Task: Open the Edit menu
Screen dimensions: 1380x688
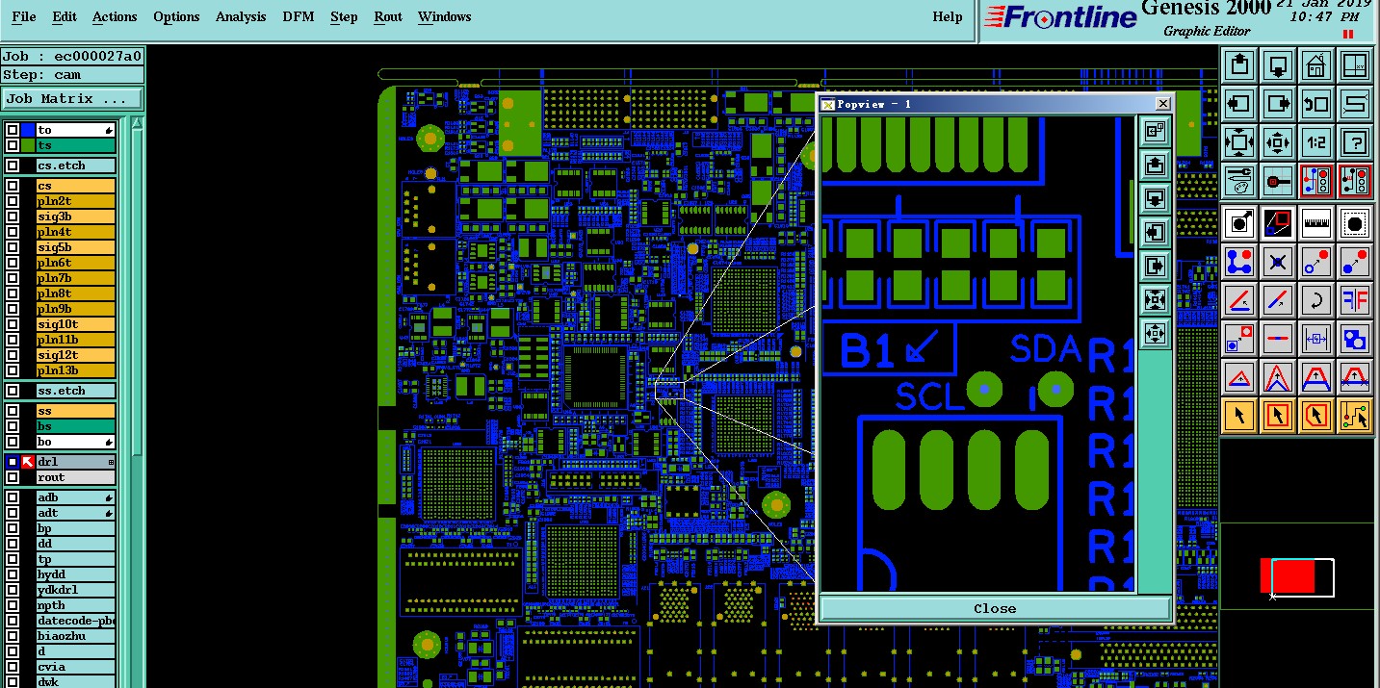Action: pos(65,16)
